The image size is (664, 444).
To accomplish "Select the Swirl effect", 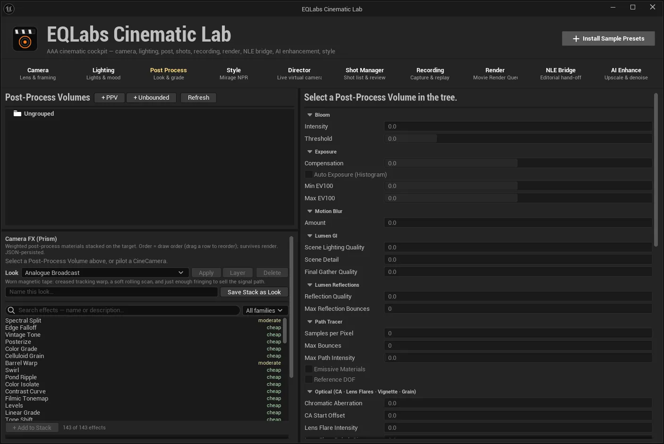I will click(x=144, y=370).
